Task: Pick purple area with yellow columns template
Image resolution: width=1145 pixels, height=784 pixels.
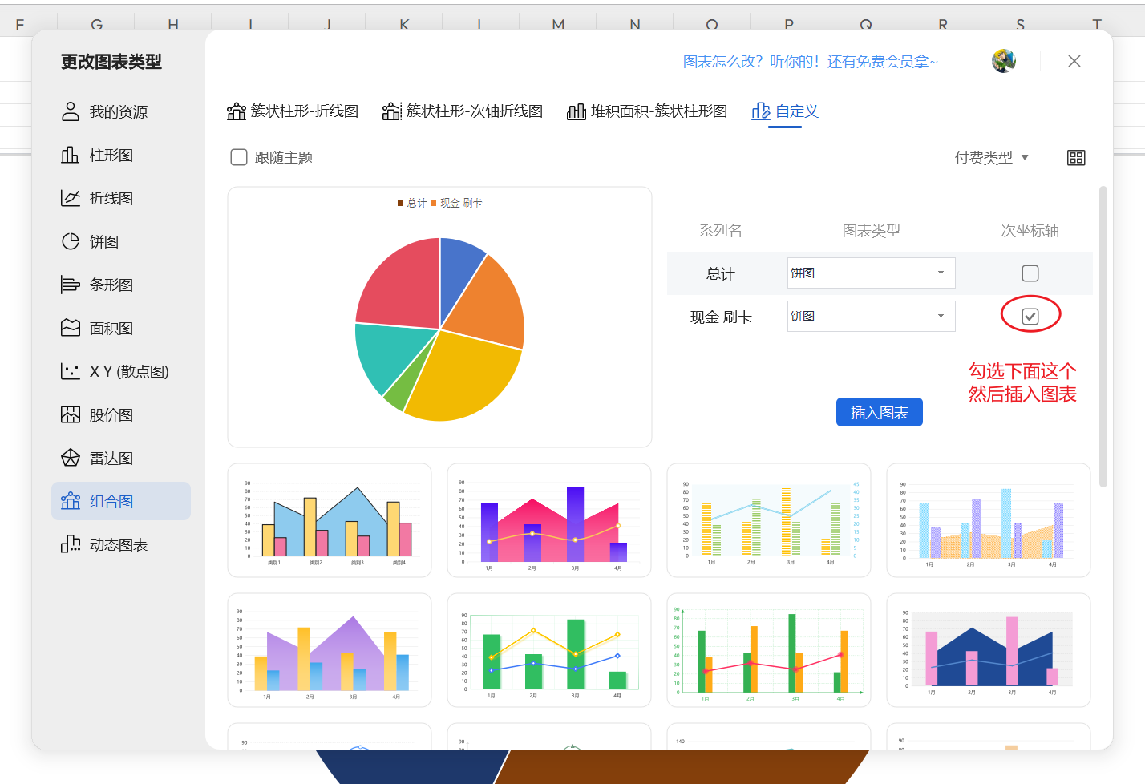Action: pos(330,650)
